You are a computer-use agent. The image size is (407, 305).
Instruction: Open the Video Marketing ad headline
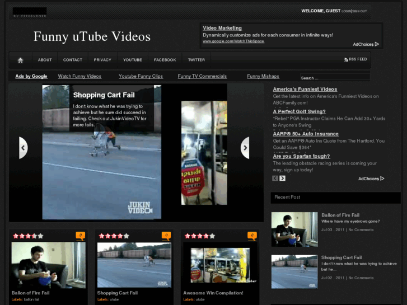click(x=222, y=28)
